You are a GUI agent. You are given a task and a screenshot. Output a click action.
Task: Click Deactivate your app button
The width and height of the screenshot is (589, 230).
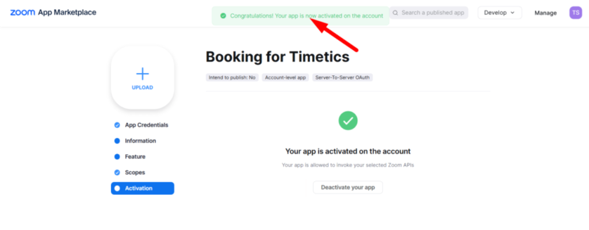pos(348,187)
